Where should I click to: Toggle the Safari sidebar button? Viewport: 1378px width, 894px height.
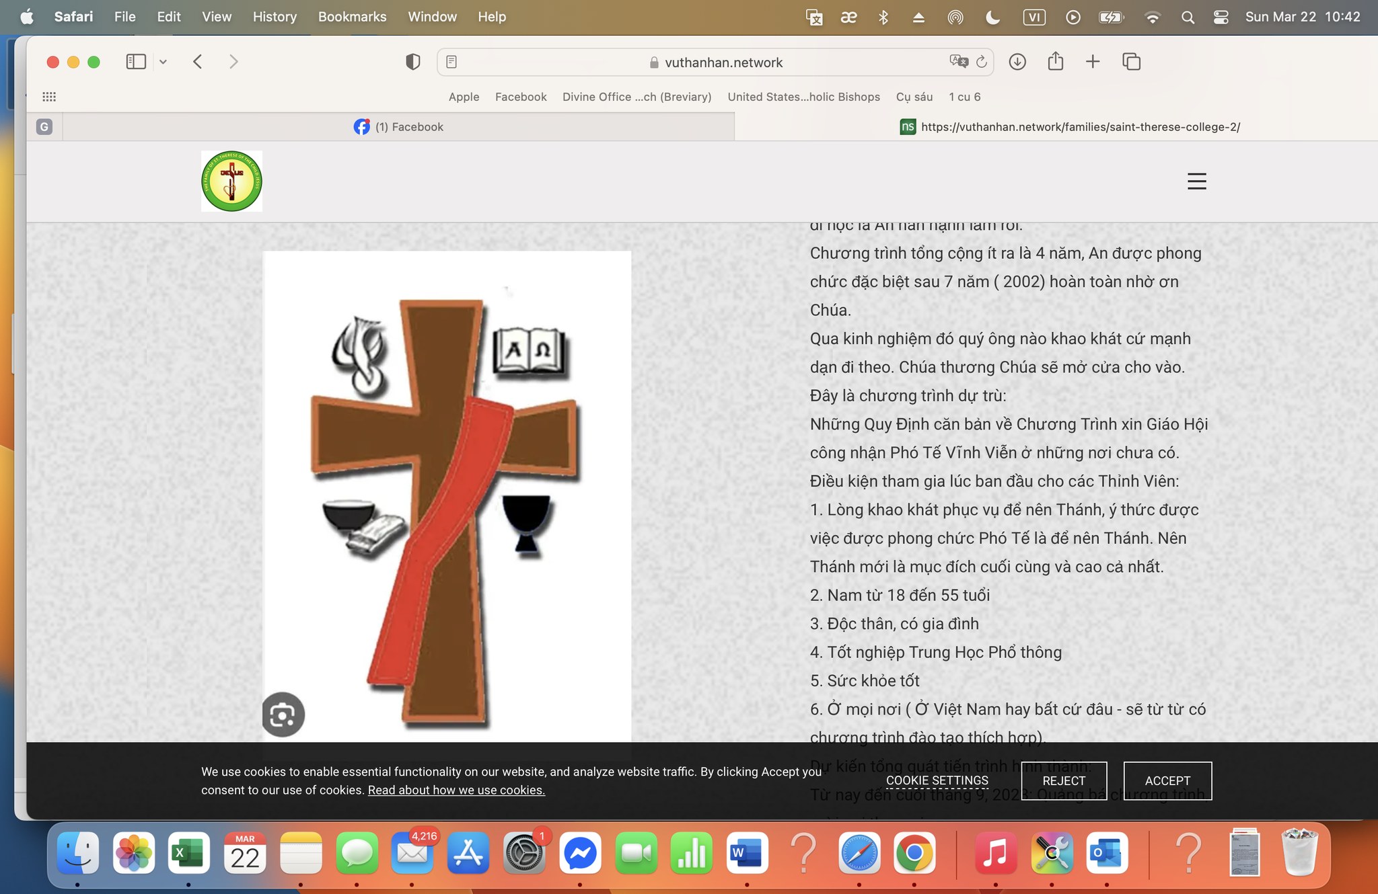click(x=136, y=62)
